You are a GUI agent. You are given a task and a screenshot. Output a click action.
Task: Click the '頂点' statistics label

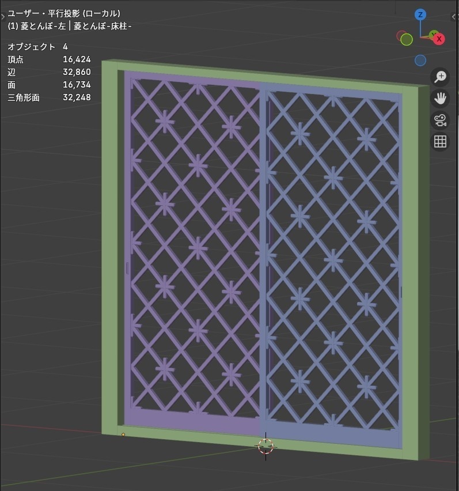16,59
